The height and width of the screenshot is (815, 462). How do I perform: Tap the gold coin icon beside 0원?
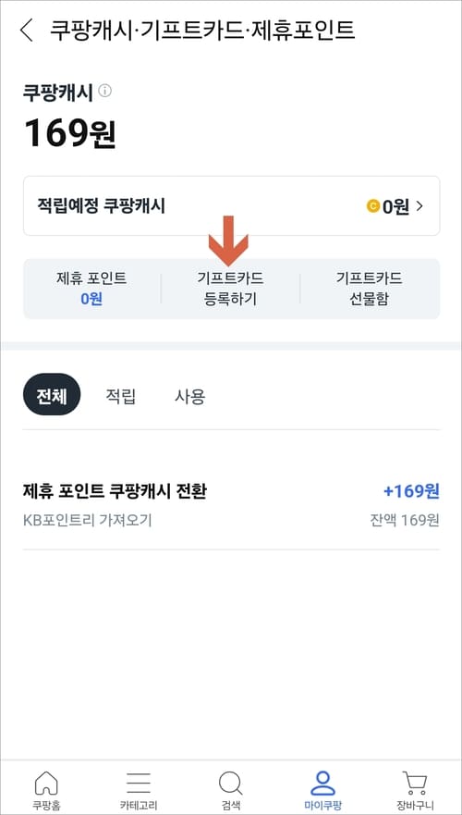(372, 206)
